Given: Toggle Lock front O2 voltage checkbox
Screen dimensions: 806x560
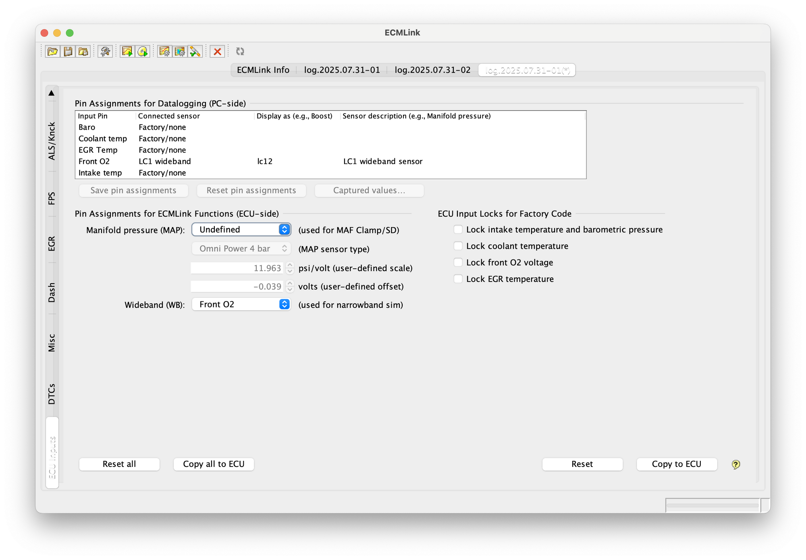Looking at the screenshot, I should click(458, 262).
